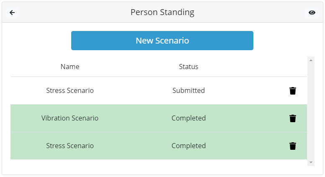Viewport: 325px width, 177px height.
Task: Click the Name column header
Action: tap(70, 67)
